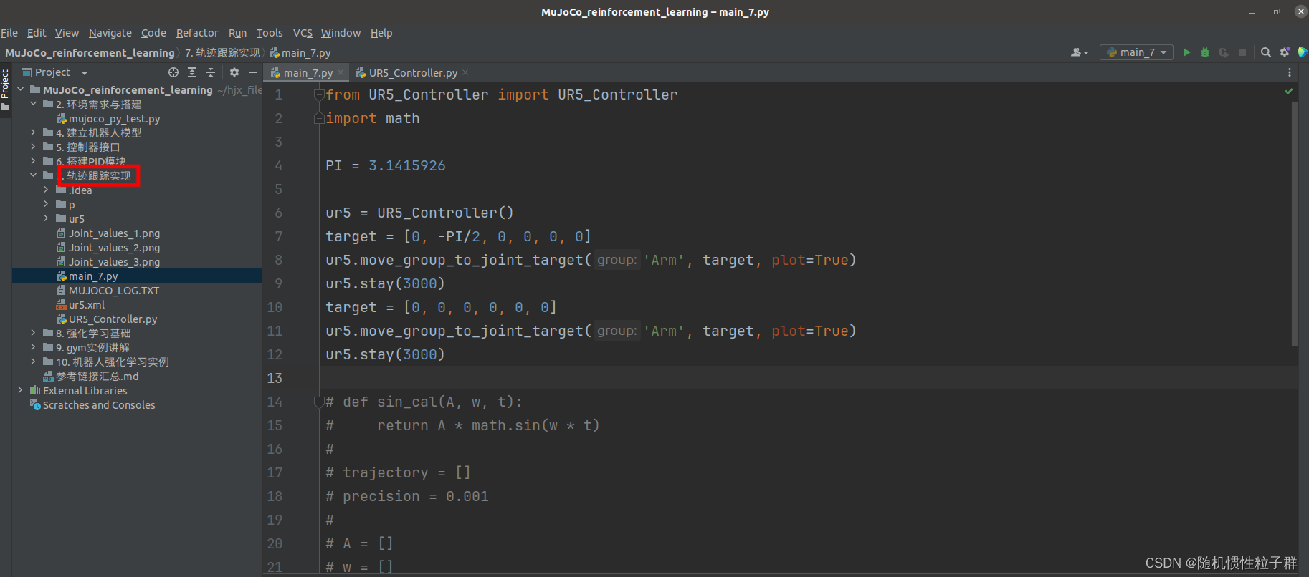1309x577 pixels.
Task: Expand the 6. 搭建PID模块 folder
Action: pyautogui.click(x=33, y=161)
